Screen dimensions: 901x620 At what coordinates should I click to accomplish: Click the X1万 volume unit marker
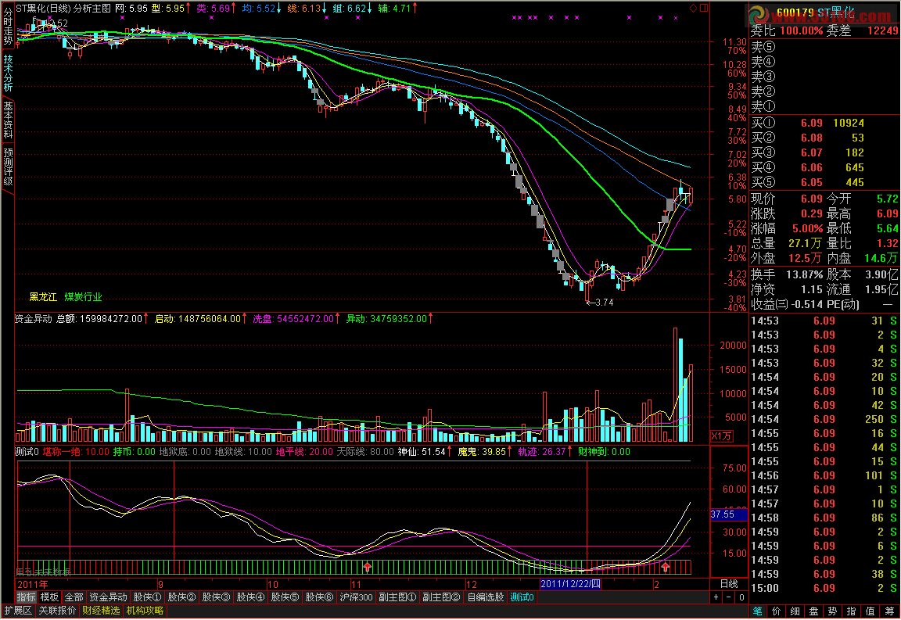[x=720, y=435]
